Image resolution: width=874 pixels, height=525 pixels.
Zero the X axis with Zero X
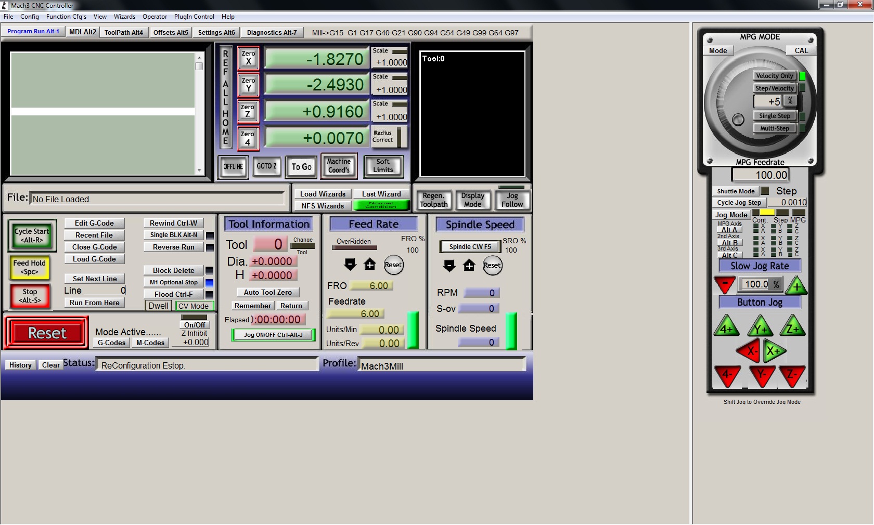pos(248,58)
